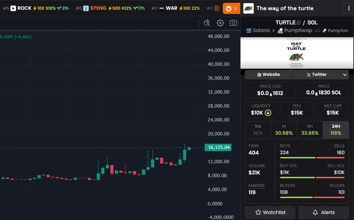354x220 pixels.
Task: Open trending #6 $PENG token
Action: point(110,8)
